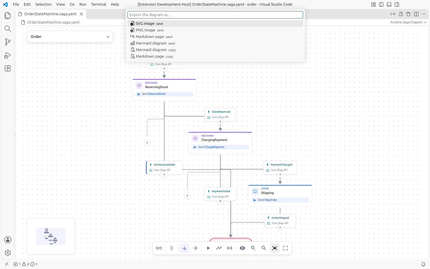Select the rightward layout direction arrow

195,248
